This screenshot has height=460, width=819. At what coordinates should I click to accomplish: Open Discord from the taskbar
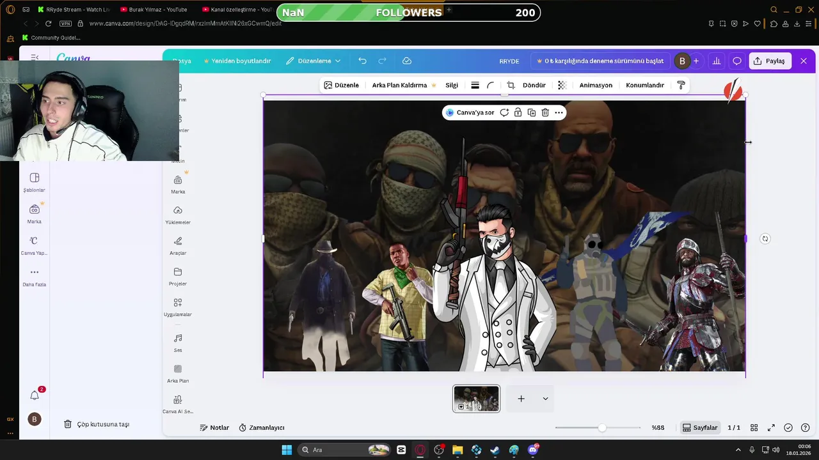(x=533, y=450)
